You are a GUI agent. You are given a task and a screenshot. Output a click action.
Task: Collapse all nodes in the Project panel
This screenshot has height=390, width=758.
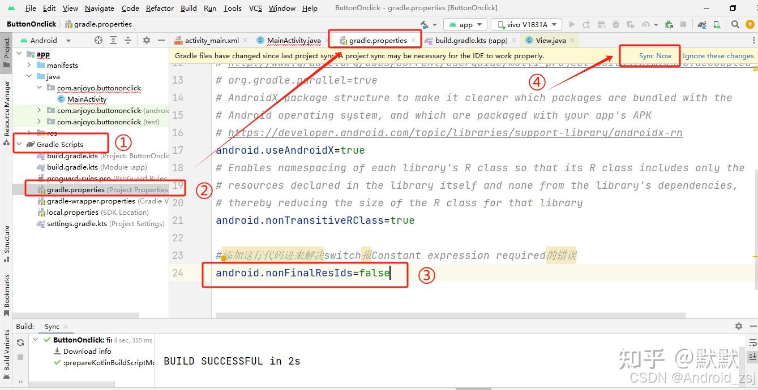(x=127, y=40)
